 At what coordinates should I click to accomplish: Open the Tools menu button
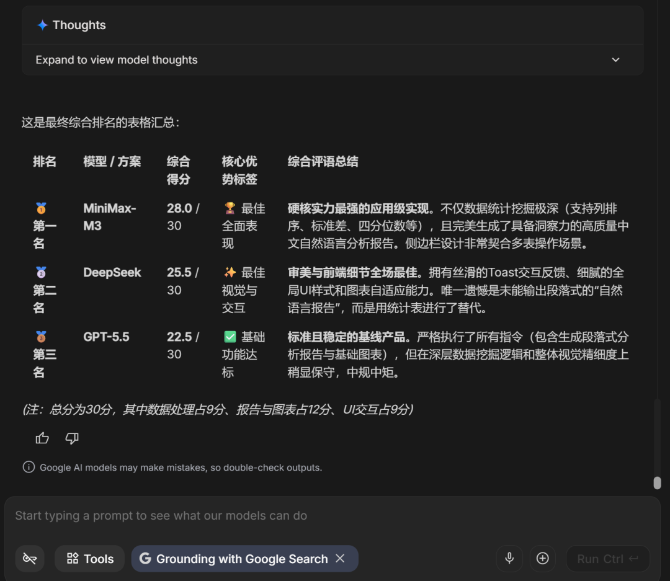(90, 558)
